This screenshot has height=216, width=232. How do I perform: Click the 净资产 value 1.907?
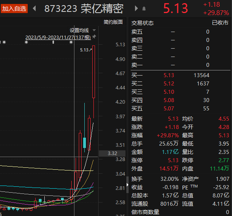(222, 179)
